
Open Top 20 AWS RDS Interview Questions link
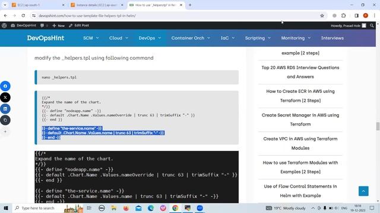pos(300,72)
